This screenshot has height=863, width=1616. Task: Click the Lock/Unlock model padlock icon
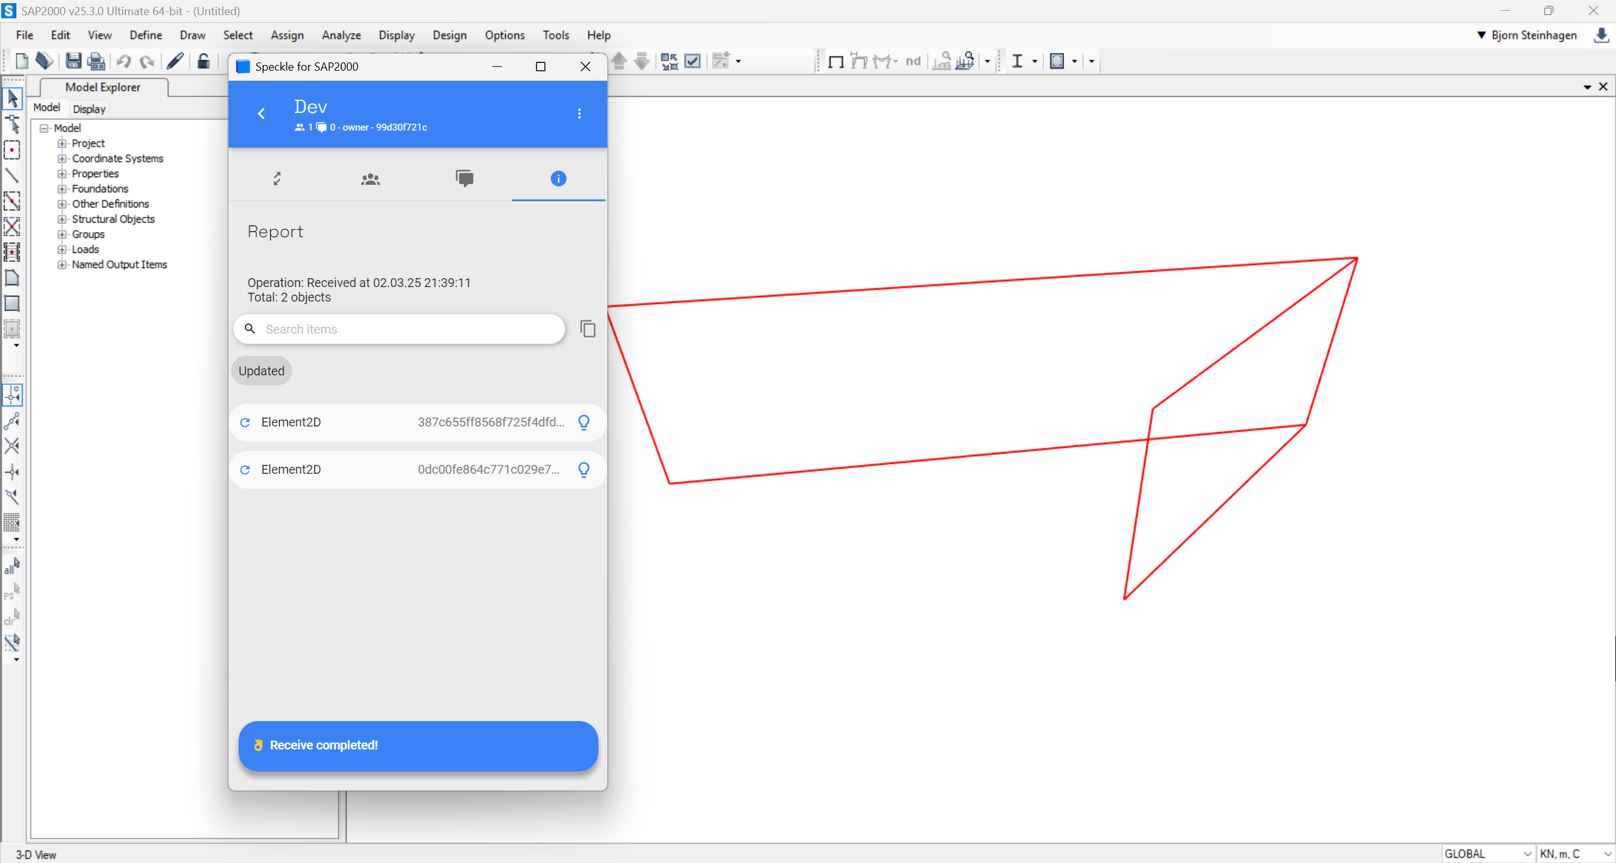click(x=203, y=61)
